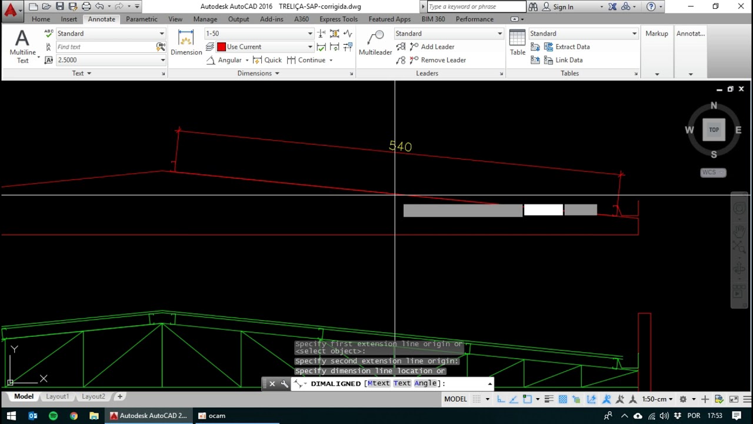Switch to the Parametric tab
753x424 pixels.
(x=142, y=19)
